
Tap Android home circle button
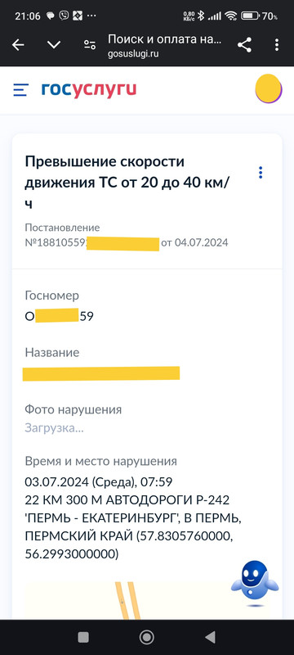coord(146,637)
